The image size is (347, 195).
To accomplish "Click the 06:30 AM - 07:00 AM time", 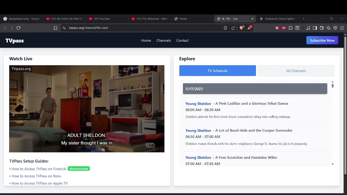I will coord(203,136).
